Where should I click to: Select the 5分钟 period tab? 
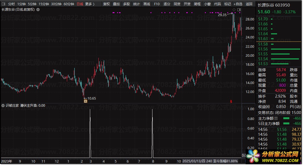pos(32,4)
